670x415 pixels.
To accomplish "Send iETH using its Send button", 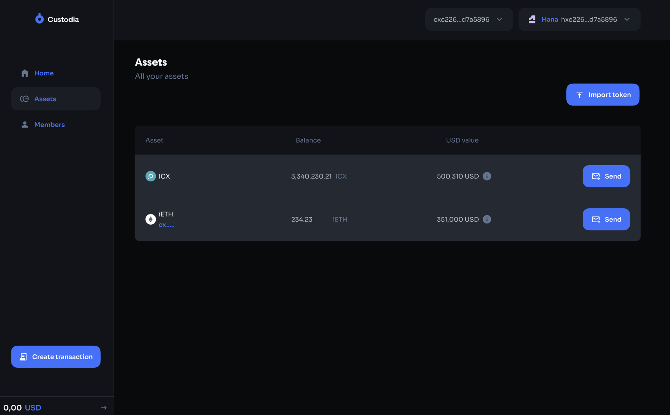I will (606, 219).
